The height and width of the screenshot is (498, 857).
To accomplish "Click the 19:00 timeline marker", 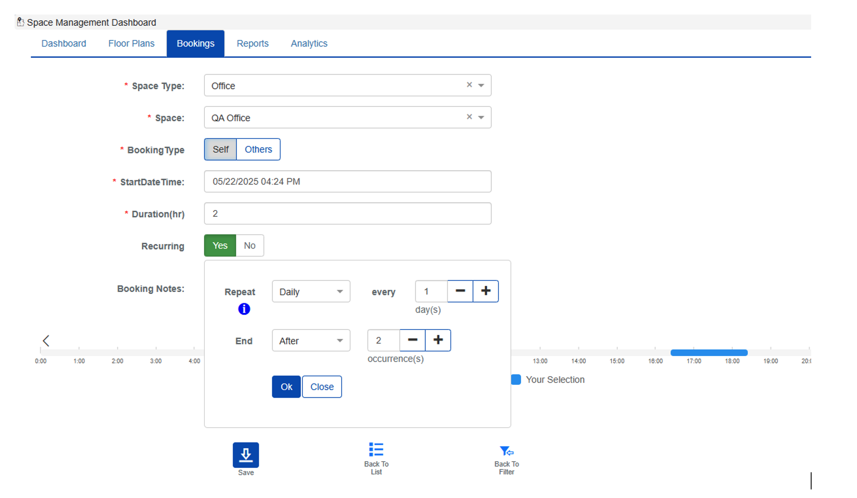I will (770, 361).
